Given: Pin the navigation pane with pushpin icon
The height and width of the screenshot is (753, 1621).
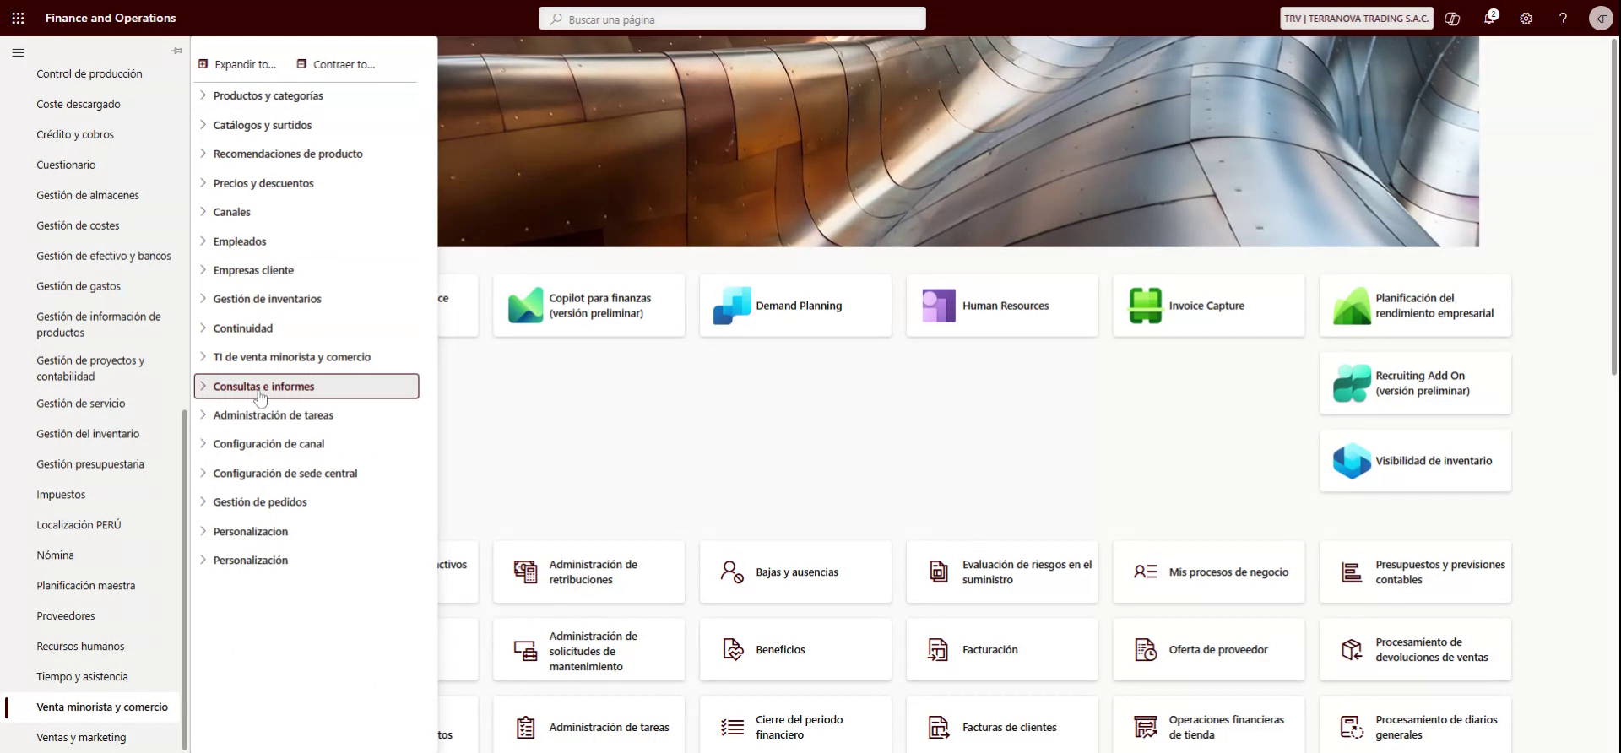Looking at the screenshot, I should 176,51.
